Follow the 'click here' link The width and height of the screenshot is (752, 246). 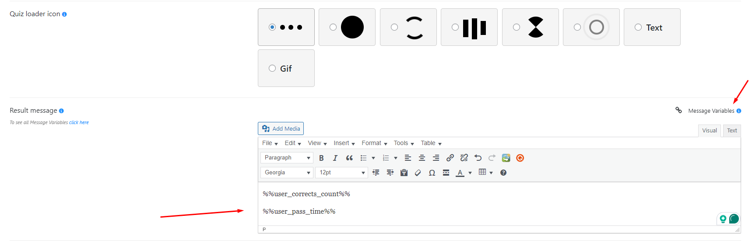click(x=79, y=123)
